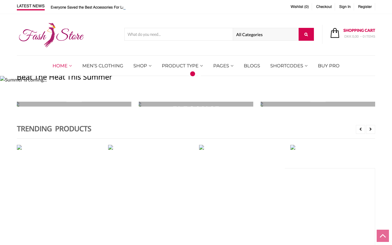The width and height of the screenshot is (392, 245).
Task: Expand the Shortcodes menu
Action: tap(289, 66)
